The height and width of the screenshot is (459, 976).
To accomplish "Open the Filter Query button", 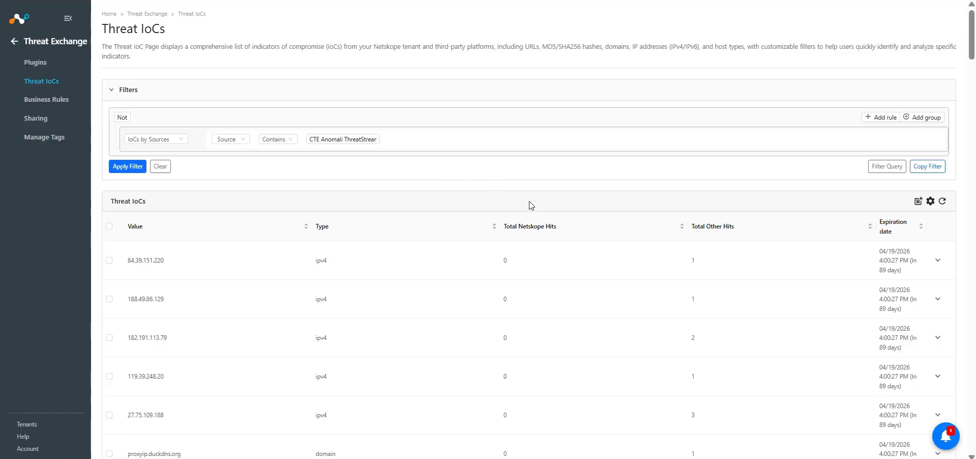I will click(x=887, y=166).
